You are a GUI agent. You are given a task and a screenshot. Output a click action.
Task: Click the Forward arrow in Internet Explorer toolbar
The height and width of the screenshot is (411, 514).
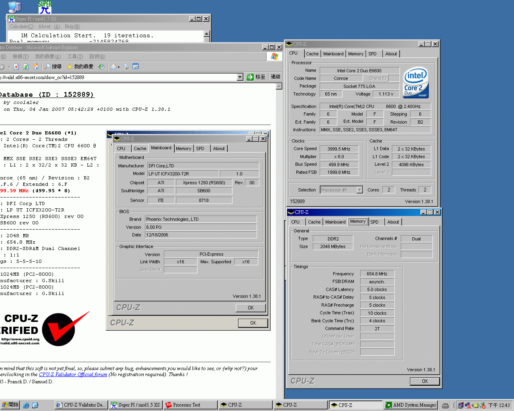point(2,67)
